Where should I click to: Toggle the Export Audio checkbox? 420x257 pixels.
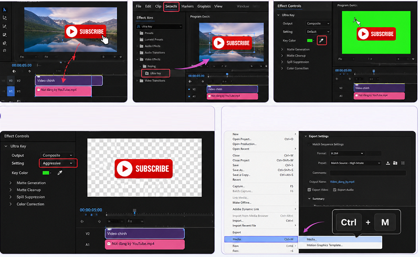point(334,189)
